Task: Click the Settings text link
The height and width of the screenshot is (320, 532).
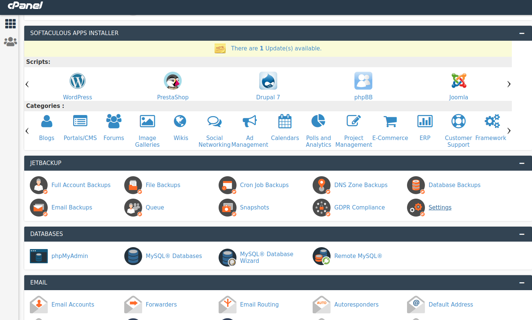Action: 440,208
